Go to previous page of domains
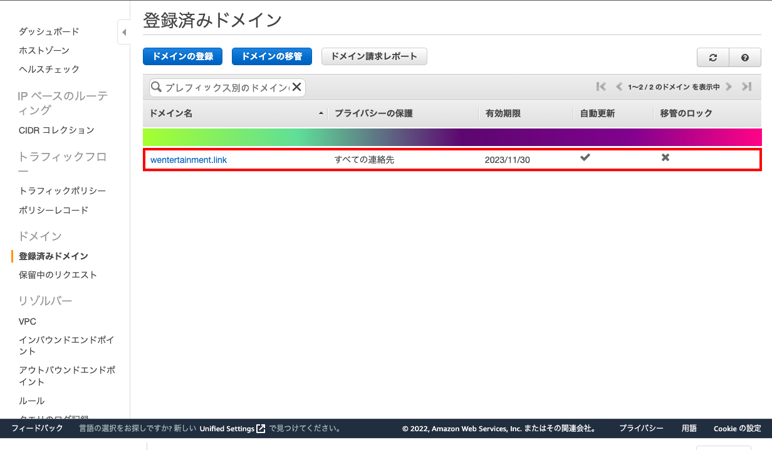This screenshot has width=772, height=450. (618, 87)
